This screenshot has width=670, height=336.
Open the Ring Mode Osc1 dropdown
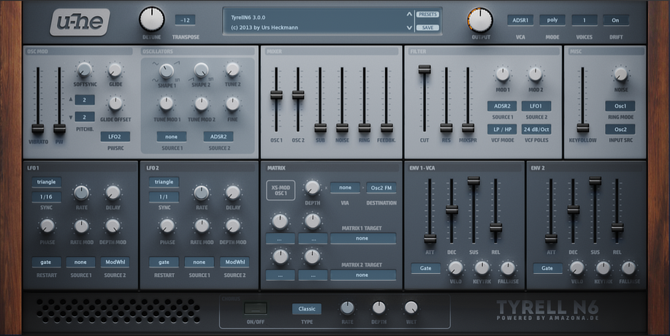(x=620, y=106)
